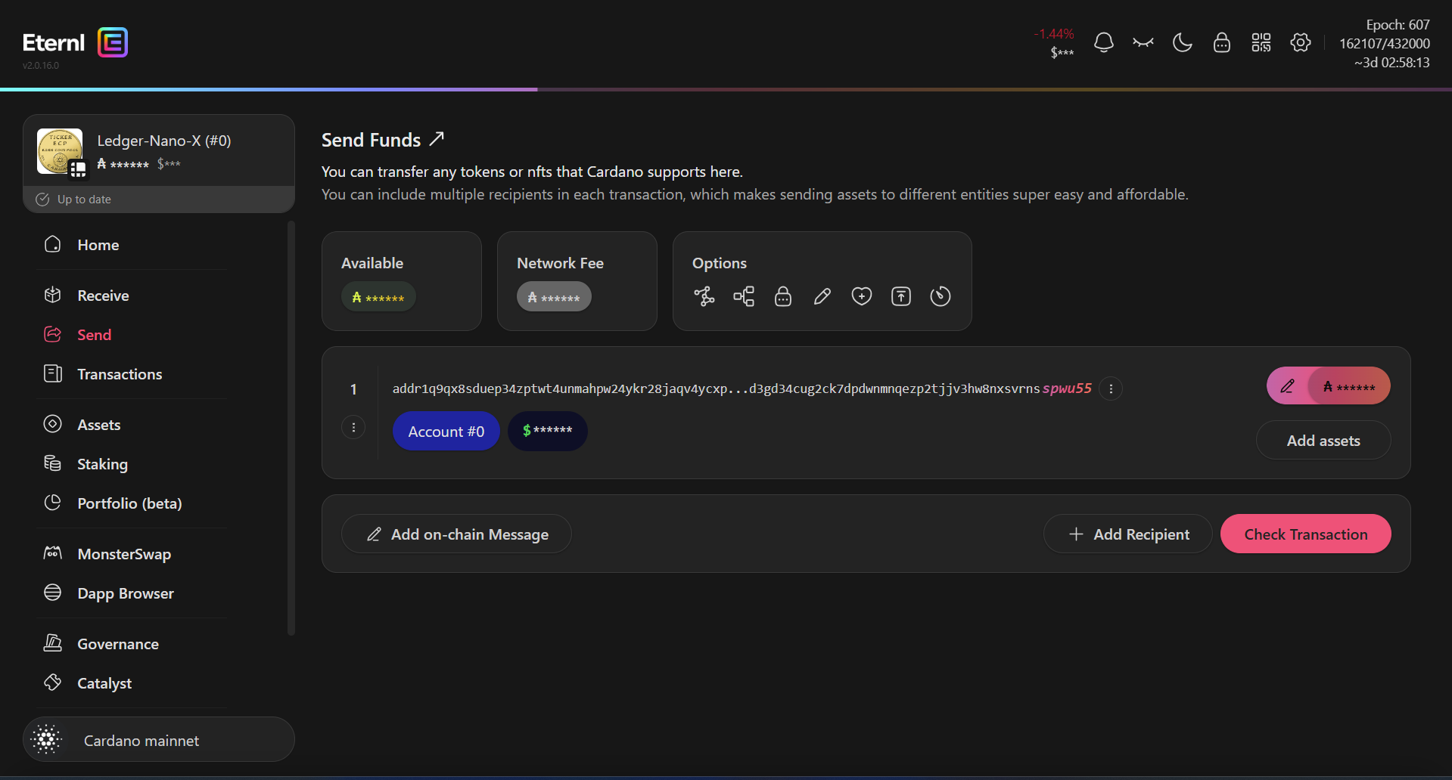Open the three-dot menu below recipient number 1
Image resolution: width=1452 pixels, height=780 pixels.
click(353, 428)
